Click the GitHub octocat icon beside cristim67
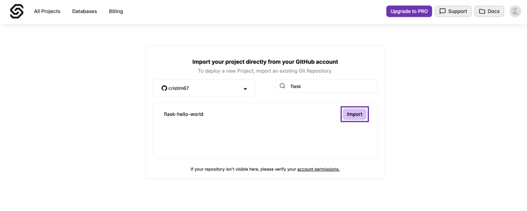Screen dimensions: 527x211 (x=164, y=88)
